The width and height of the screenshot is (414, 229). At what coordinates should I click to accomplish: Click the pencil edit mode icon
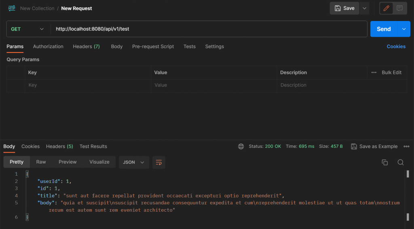tap(386, 8)
